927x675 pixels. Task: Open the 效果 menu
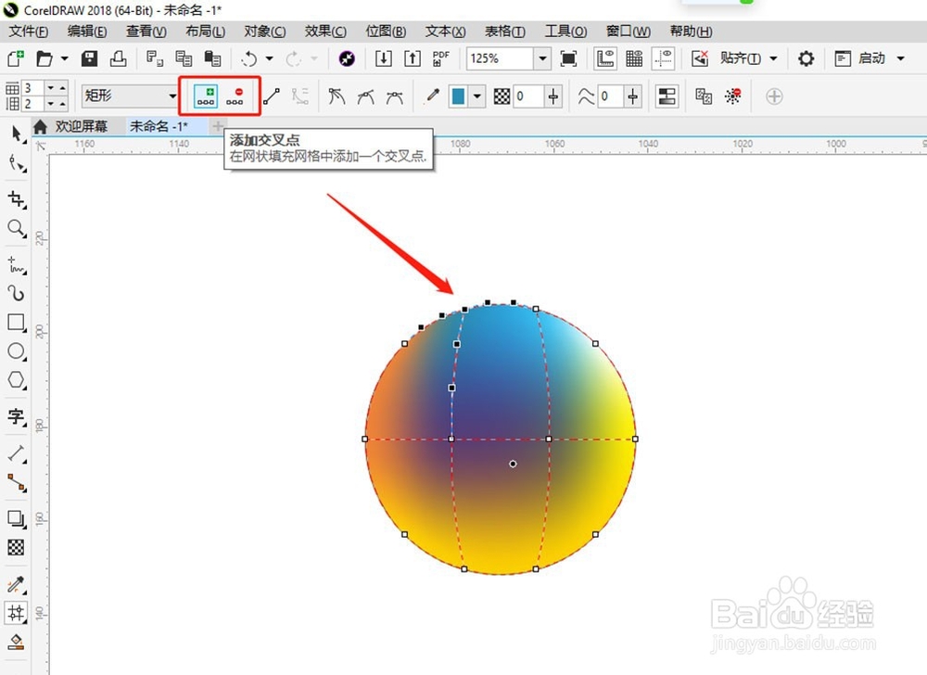tap(325, 32)
